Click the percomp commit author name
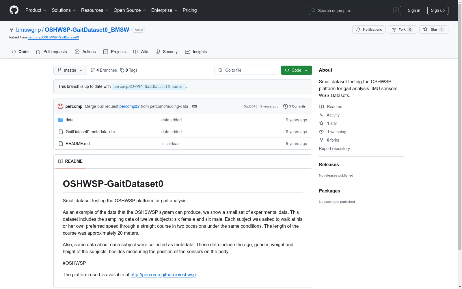The width and height of the screenshot is (462, 289). coord(74,106)
